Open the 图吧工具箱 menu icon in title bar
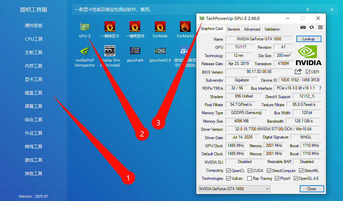Image resolution: width=343 pixels, height=201 pixels. coord(307,10)
